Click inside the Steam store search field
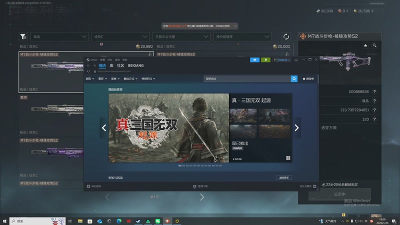The height and width of the screenshot is (225, 400). (247, 79)
